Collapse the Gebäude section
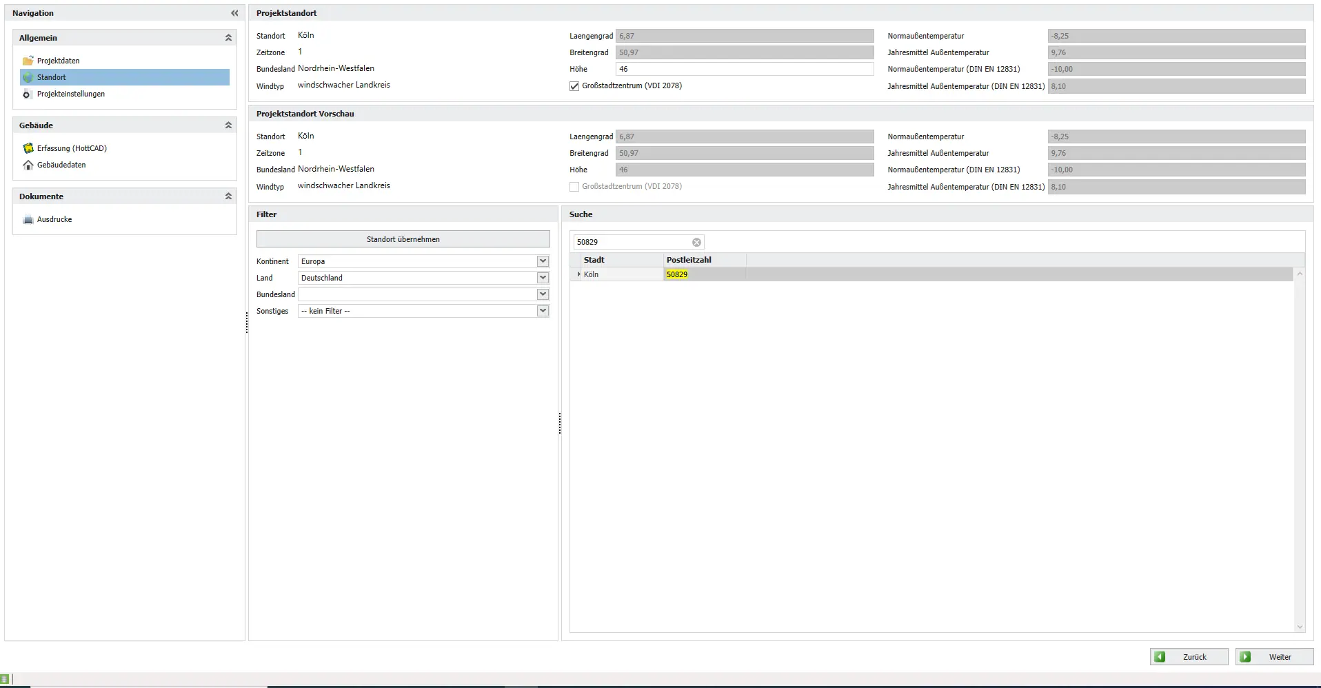This screenshot has width=1321, height=688. click(x=228, y=125)
